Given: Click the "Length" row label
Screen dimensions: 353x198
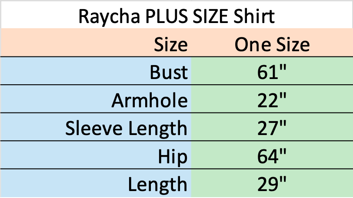Looking at the screenshot, I should pyautogui.click(x=157, y=184).
